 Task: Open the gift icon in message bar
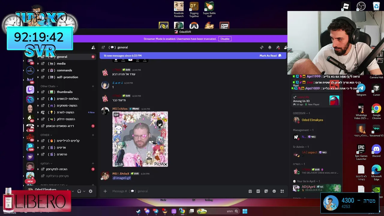pyautogui.click(x=250, y=191)
